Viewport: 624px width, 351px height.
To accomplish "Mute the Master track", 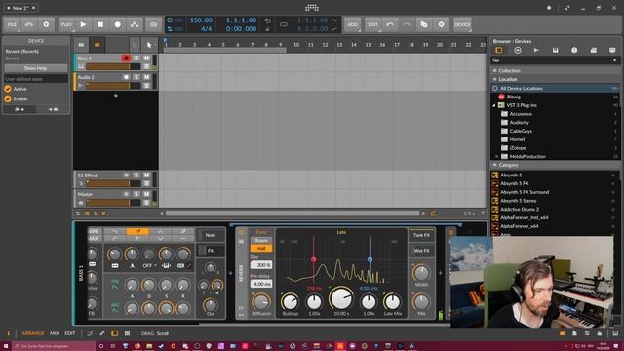I will tap(146, 194).
